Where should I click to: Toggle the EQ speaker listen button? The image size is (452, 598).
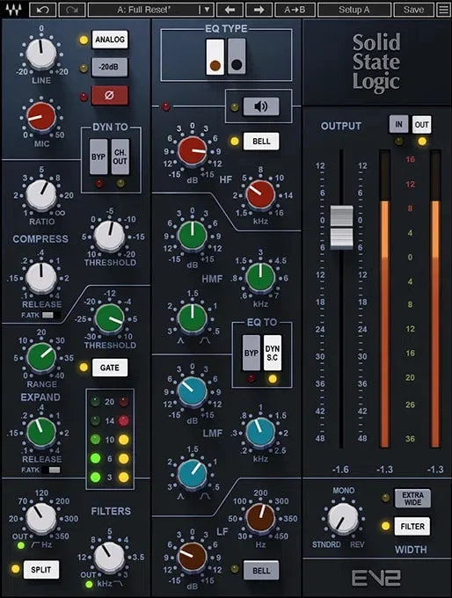click(x=261, y=106)
